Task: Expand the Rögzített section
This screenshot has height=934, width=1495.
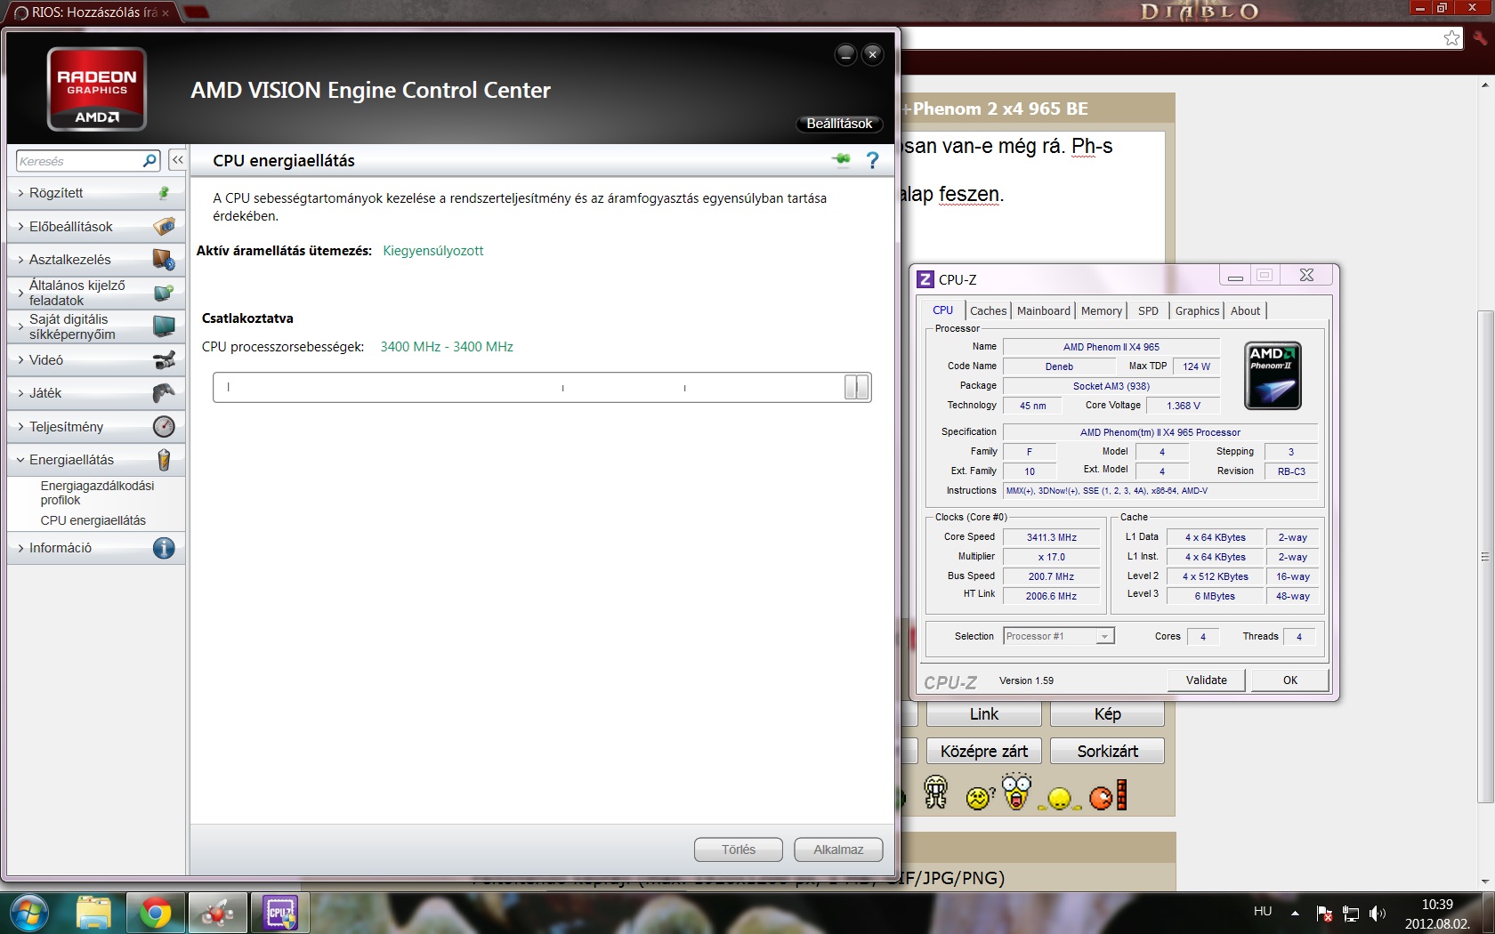Action: [x=96, y=193]
